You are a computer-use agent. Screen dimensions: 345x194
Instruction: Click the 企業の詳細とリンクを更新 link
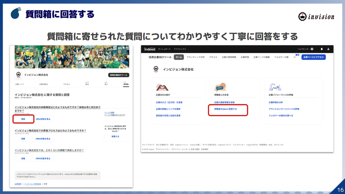point(168,109)
